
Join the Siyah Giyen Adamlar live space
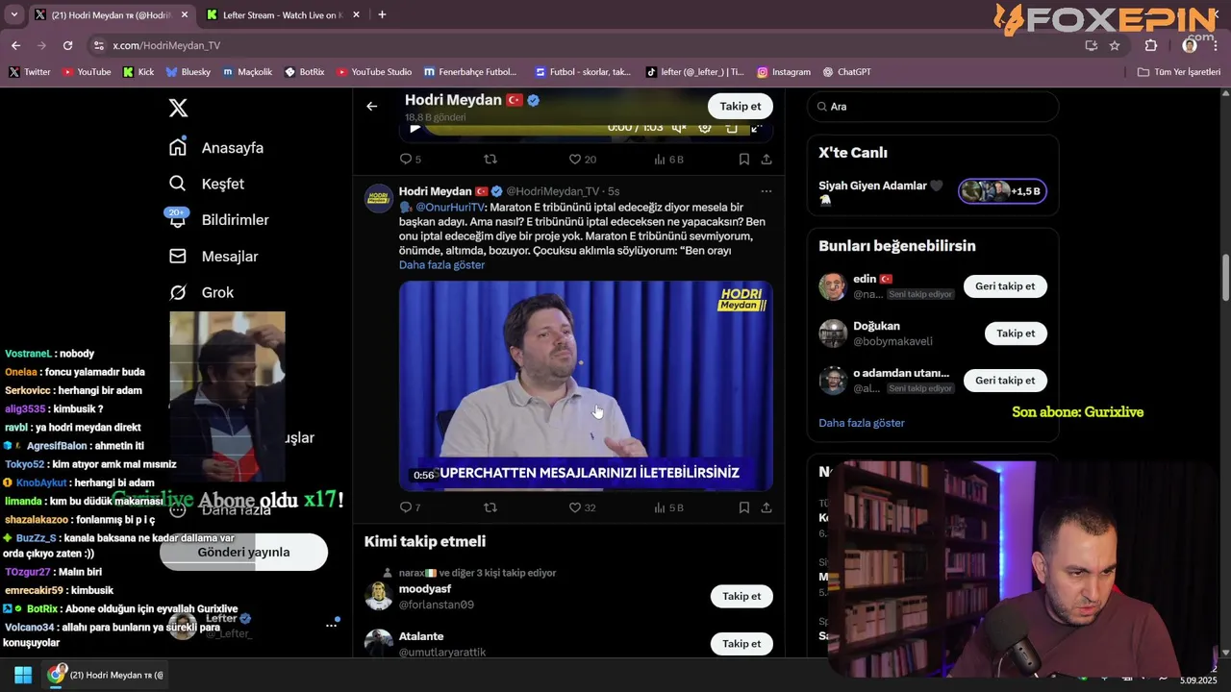pos(1002,191)
